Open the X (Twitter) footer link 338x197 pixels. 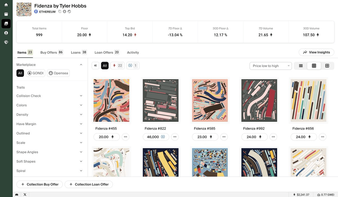pyautogui.click(x=25, y=194)
